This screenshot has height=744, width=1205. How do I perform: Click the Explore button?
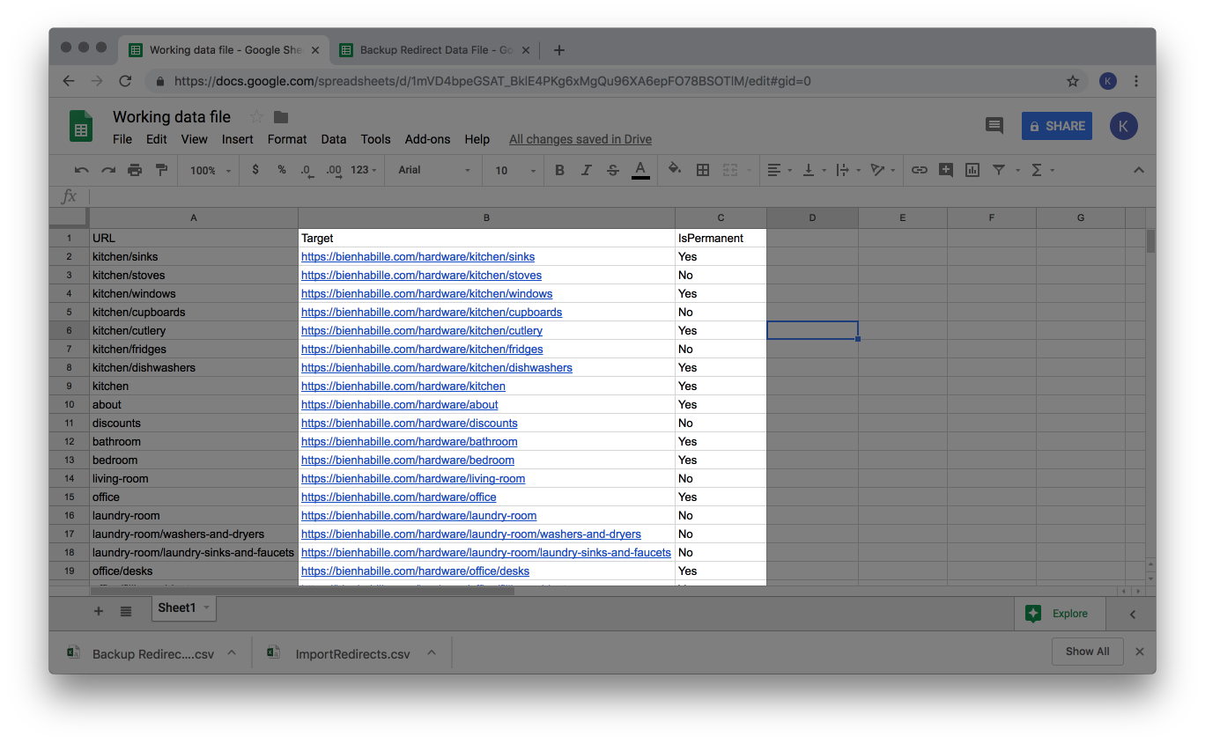pyautogui.click(x=1058, y=614)
